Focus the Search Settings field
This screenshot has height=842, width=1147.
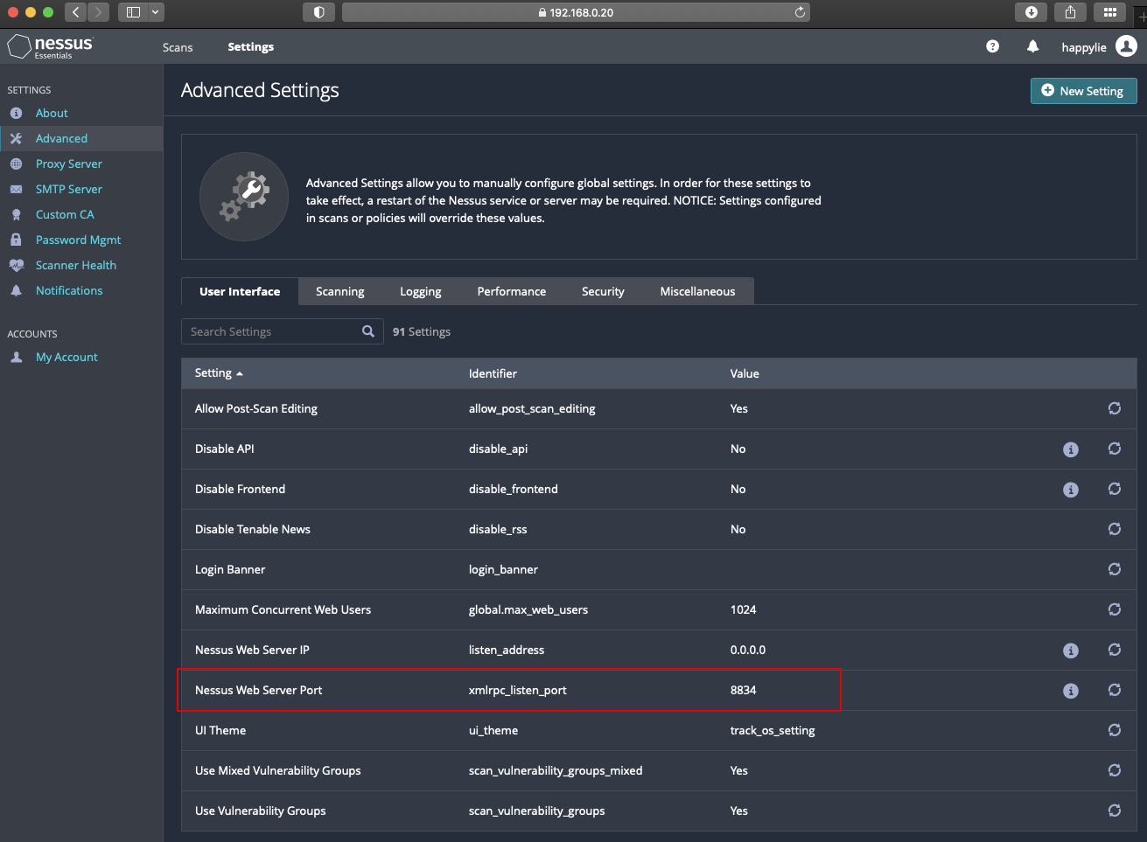tap(282, 331)
